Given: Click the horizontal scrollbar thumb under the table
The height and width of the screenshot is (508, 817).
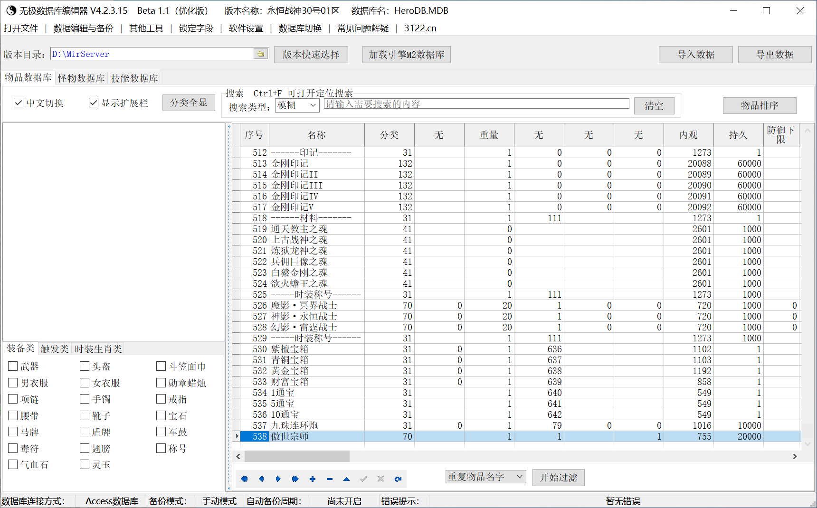Looking at the screenshot, I should (x=297, y=456).
